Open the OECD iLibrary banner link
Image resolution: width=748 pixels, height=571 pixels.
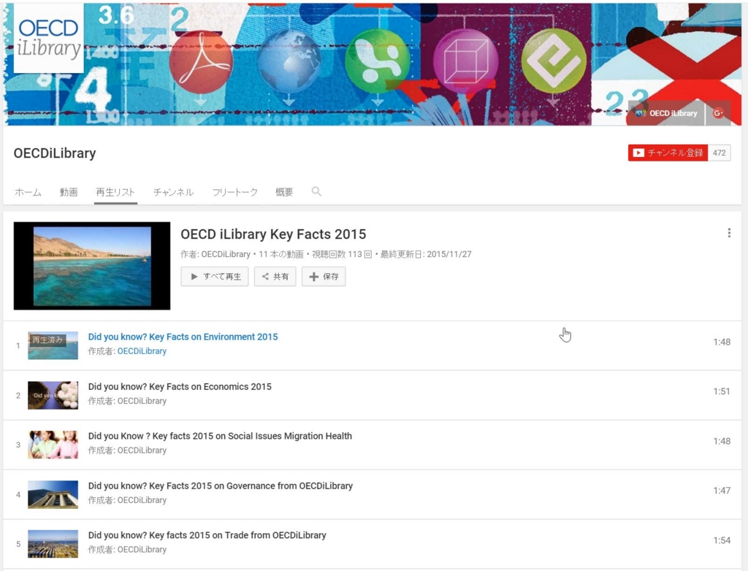666,113
